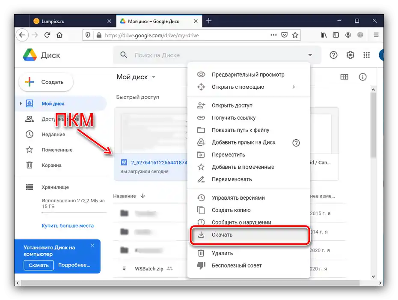Open the extension globe icon in toolbar
This screenshot has height=300, width=398.
360,35
